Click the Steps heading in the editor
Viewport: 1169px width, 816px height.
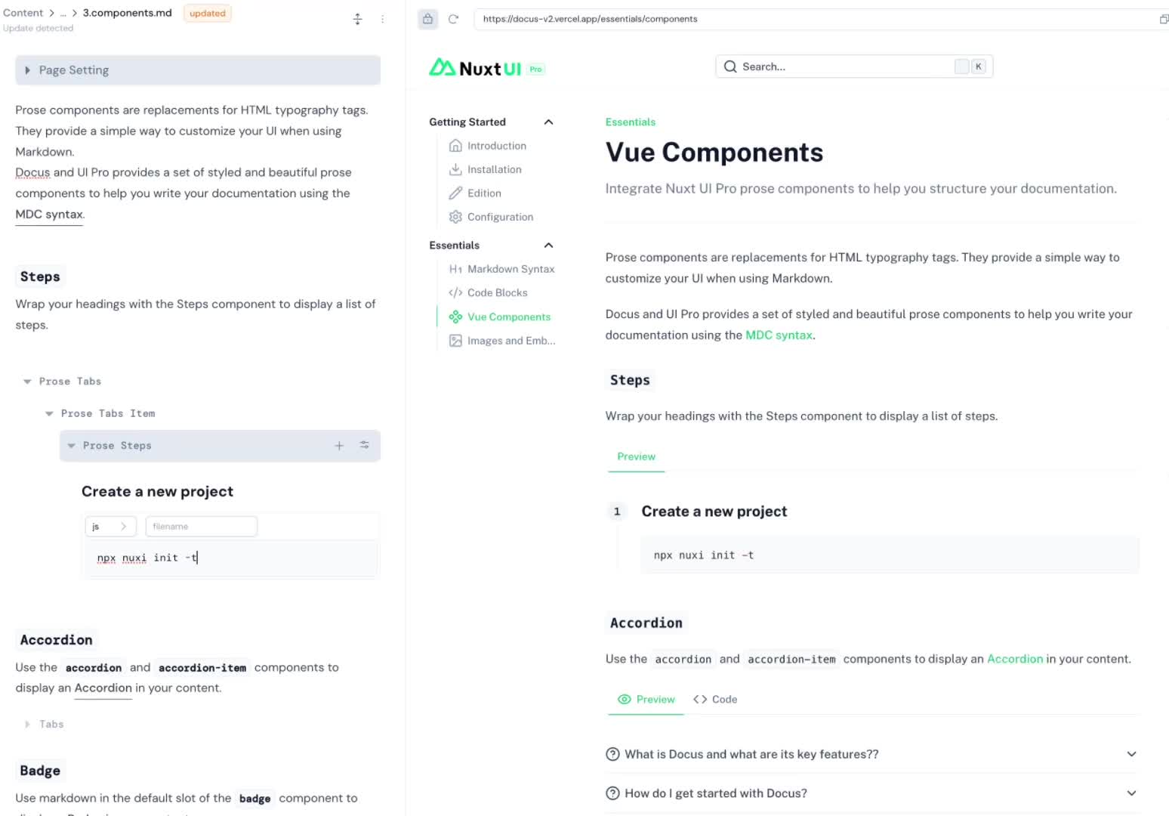click(x=40, y=277)
